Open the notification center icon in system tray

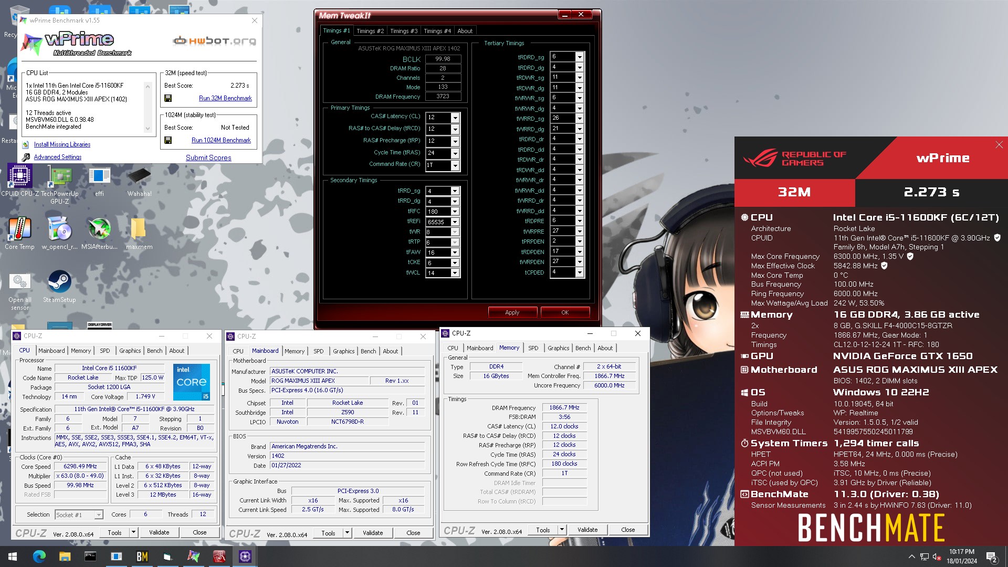pyautogui.click(x=992, y=557)
